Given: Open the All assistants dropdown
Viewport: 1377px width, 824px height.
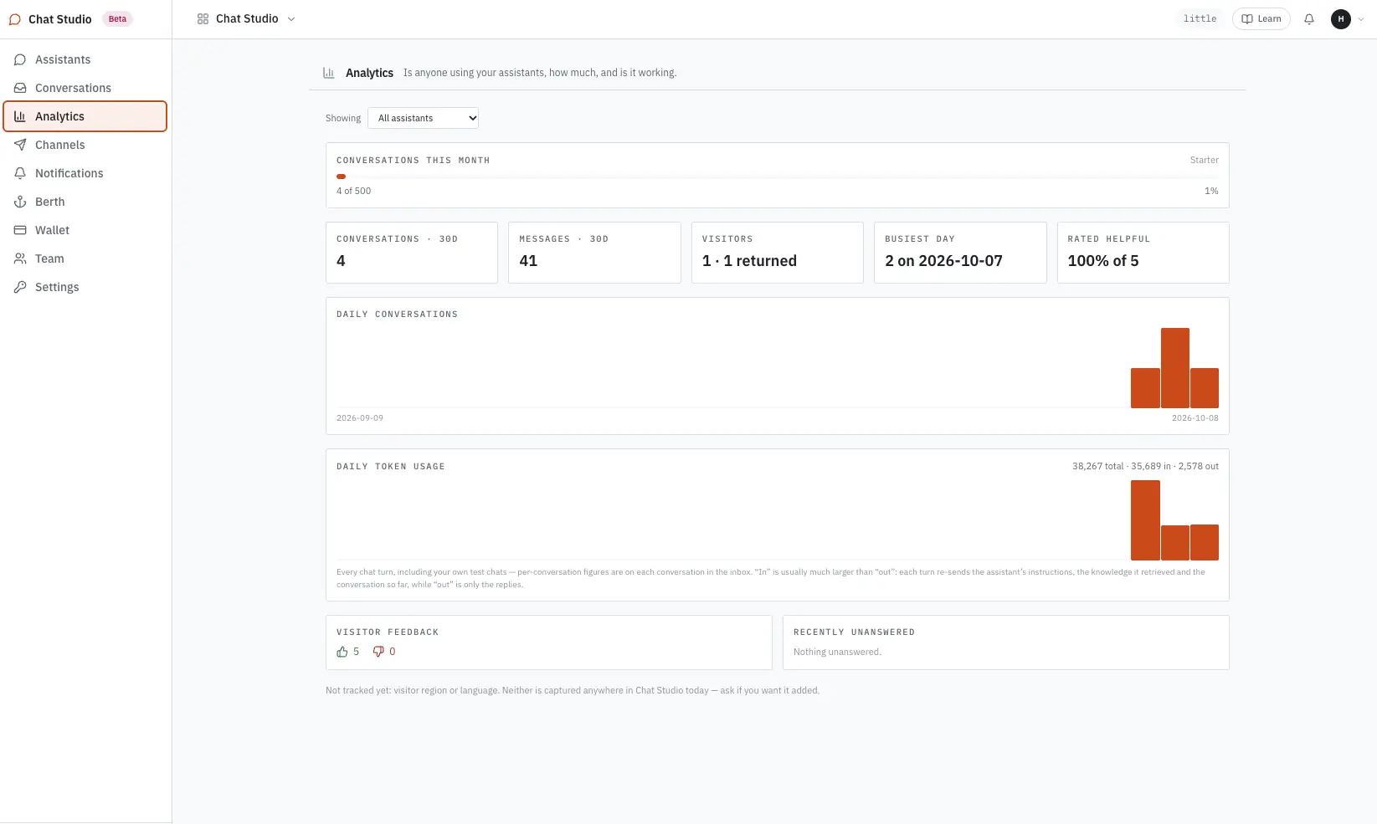Looking at the screenshot, I should point(423,118).
